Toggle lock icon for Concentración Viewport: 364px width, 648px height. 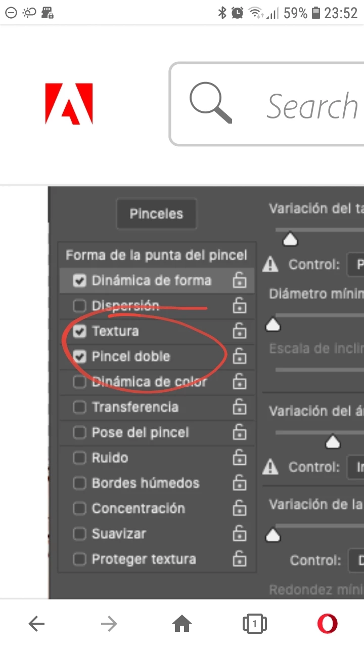(x=240, y=507)
